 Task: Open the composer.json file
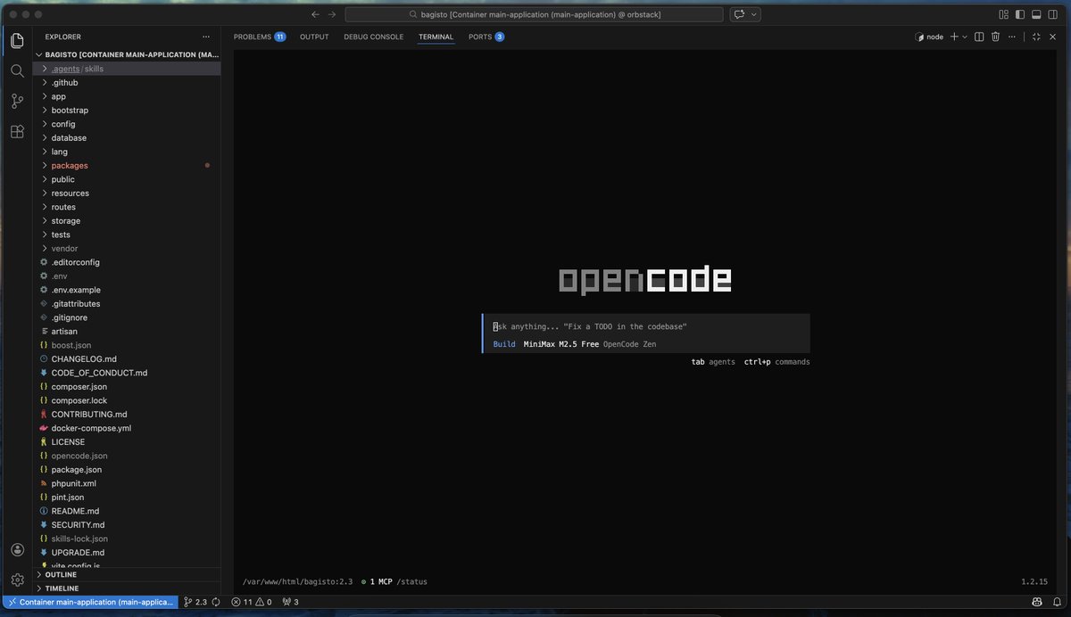(127, 386)
